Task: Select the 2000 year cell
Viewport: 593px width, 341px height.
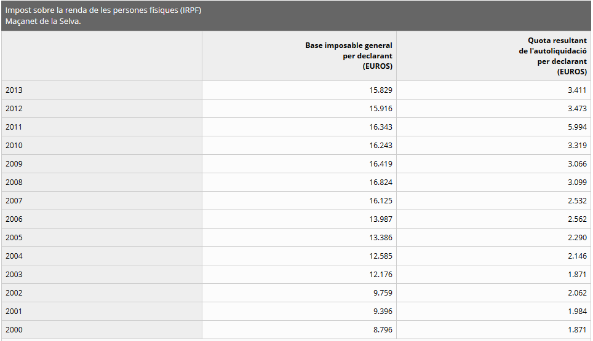Action: pyautogui.click(x=14, y=330)
